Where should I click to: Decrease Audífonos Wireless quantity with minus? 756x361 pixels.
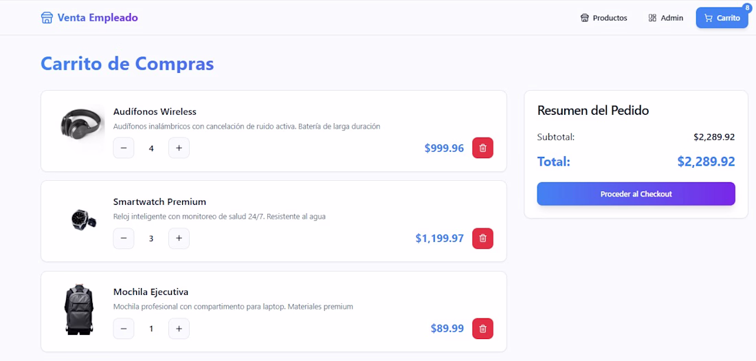pyautogui.click(x=124, y=148)
